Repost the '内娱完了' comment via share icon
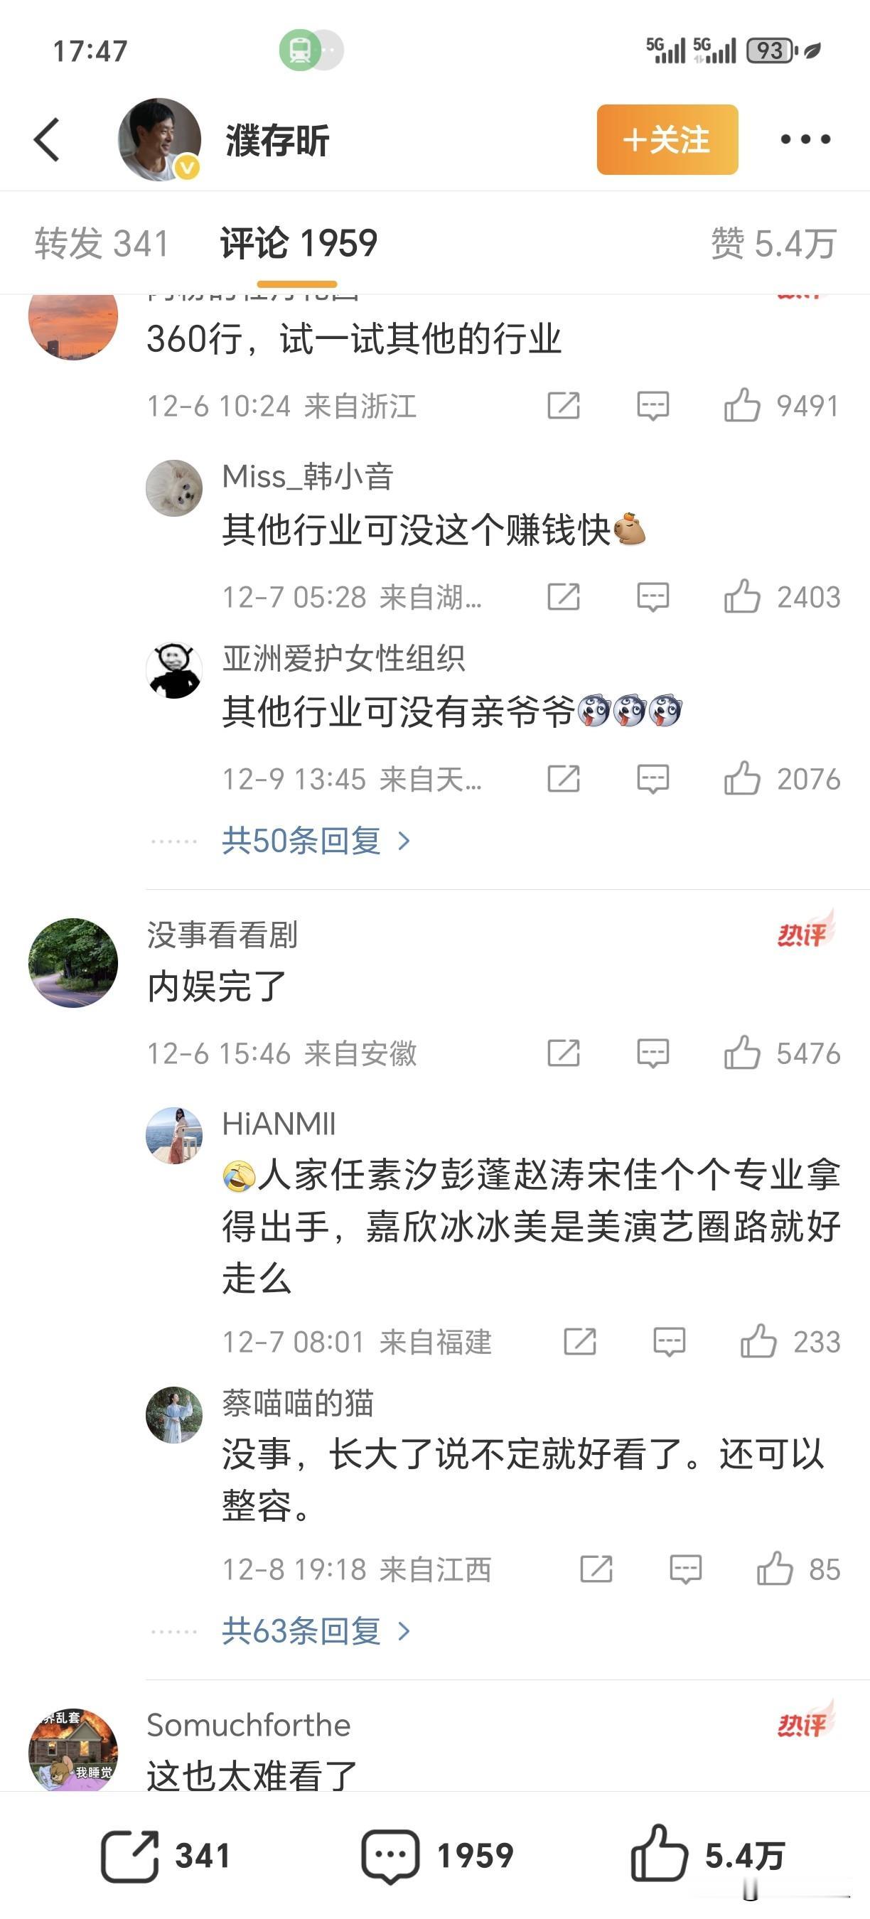The height and width of the screenshot is (1919, 870). pyautogui.click(x=563, y=1053)
